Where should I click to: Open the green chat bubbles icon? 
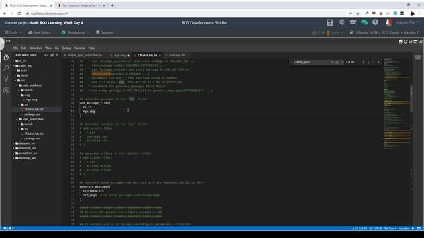coord(364,22)
